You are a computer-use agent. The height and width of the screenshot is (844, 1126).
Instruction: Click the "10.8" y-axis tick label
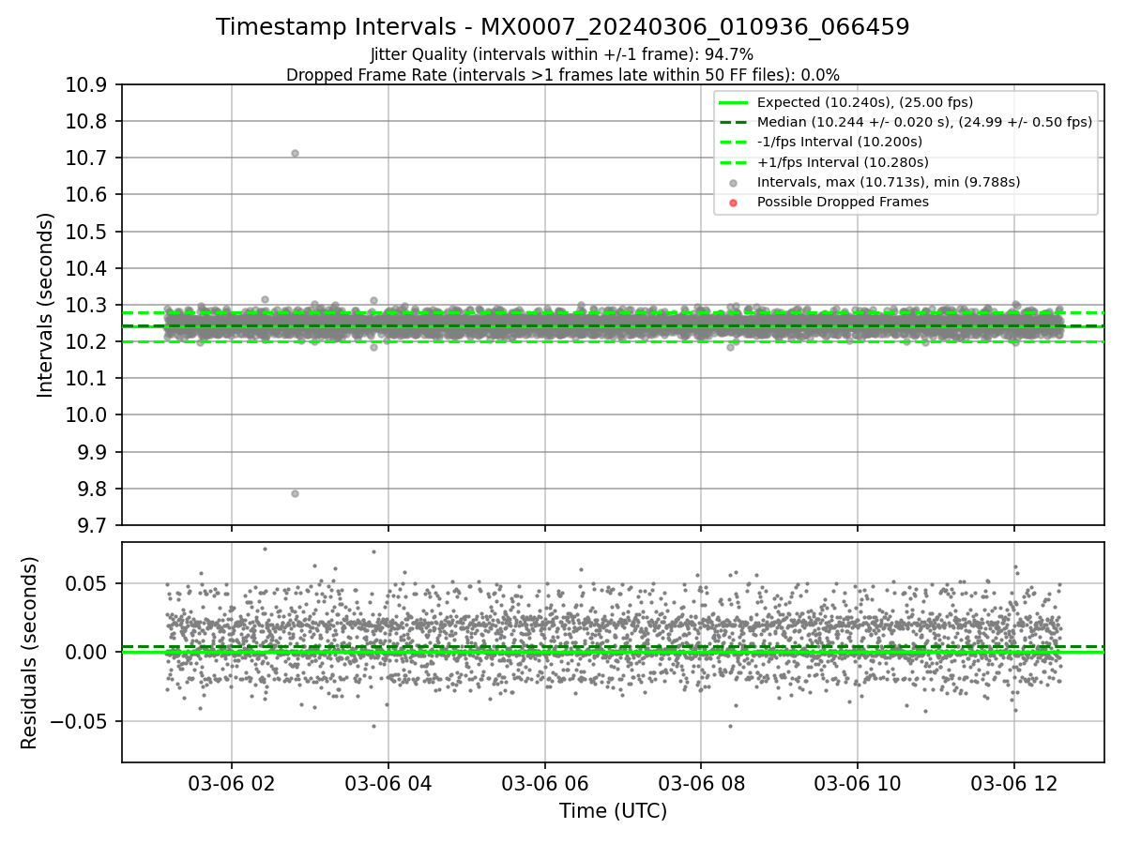tap(87, 122)
